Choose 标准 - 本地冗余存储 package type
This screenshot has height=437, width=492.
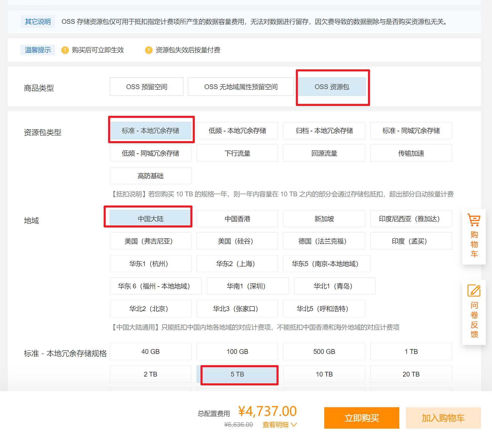click(x=150, y=130)
